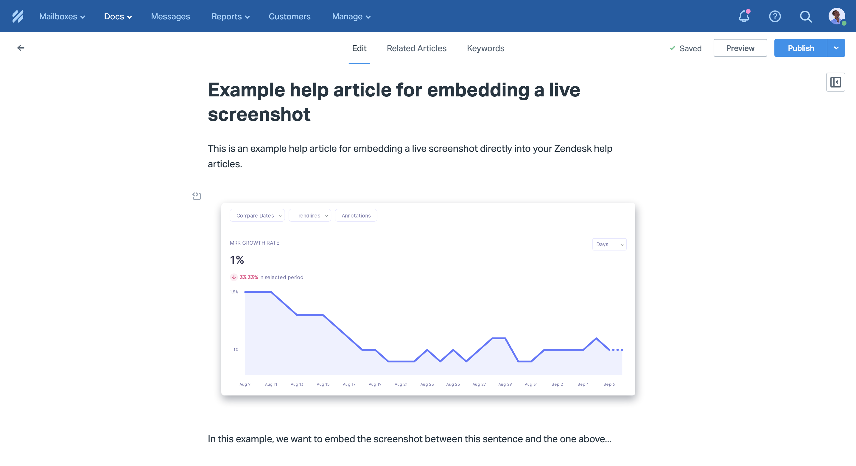
Task: Open the search icon
Action: 805,16
